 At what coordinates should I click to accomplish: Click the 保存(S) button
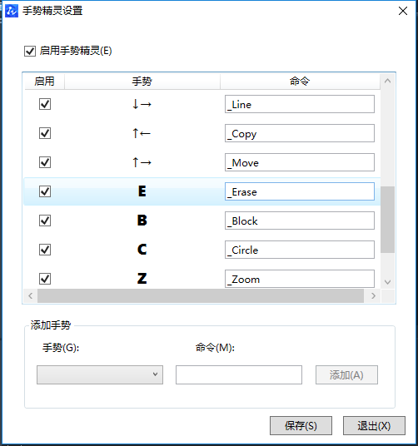pyautogui.click(x=301, y=426)
